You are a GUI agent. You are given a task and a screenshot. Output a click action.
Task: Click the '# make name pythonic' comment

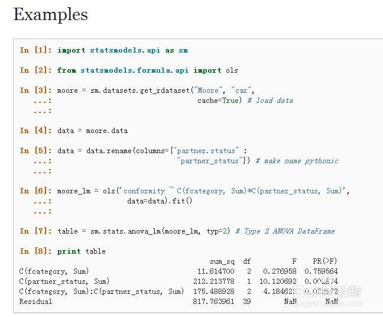[297, 161]
